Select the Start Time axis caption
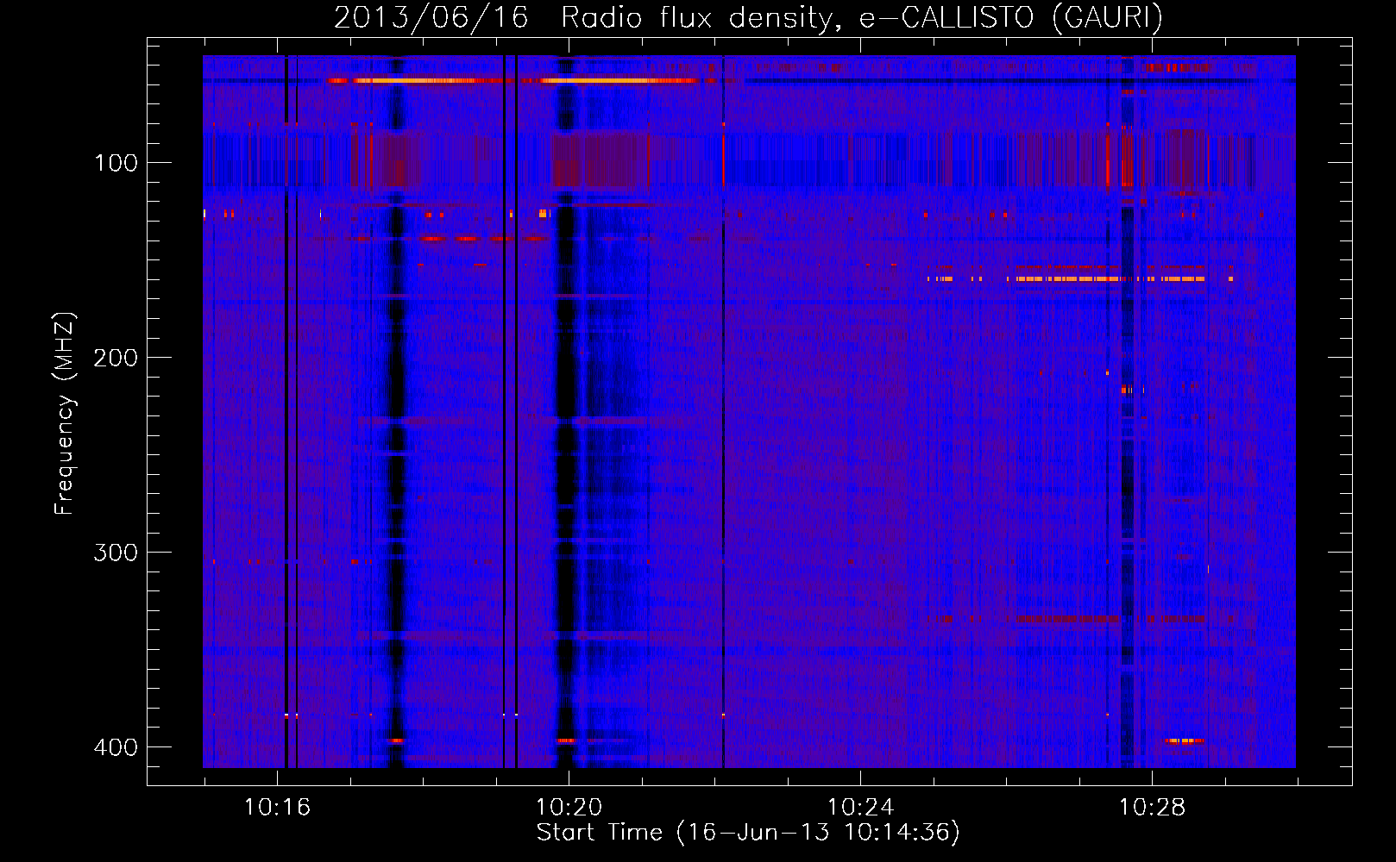 pos(748,833)
